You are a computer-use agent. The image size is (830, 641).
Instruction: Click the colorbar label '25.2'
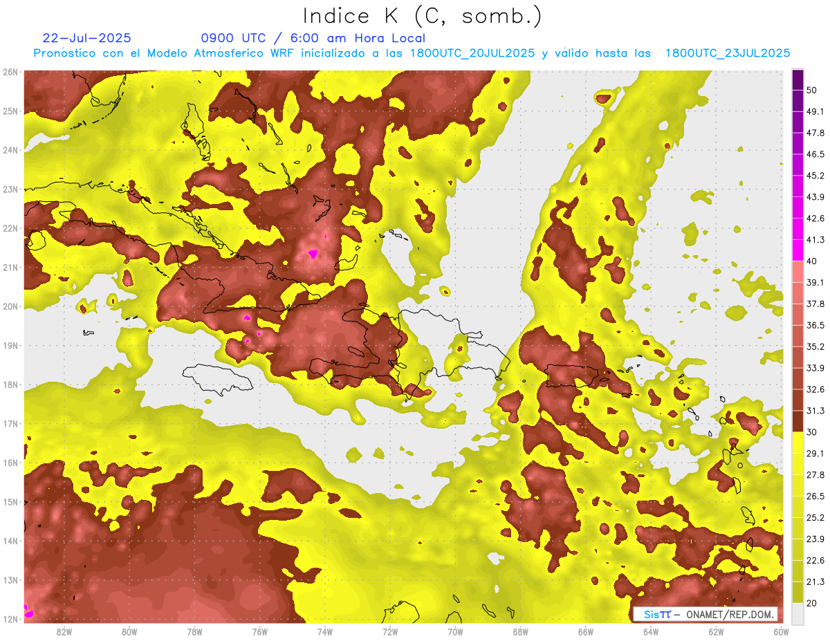[x=815, y=518]
